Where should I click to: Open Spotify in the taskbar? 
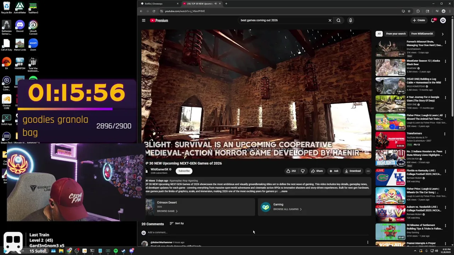pos(116,251)
